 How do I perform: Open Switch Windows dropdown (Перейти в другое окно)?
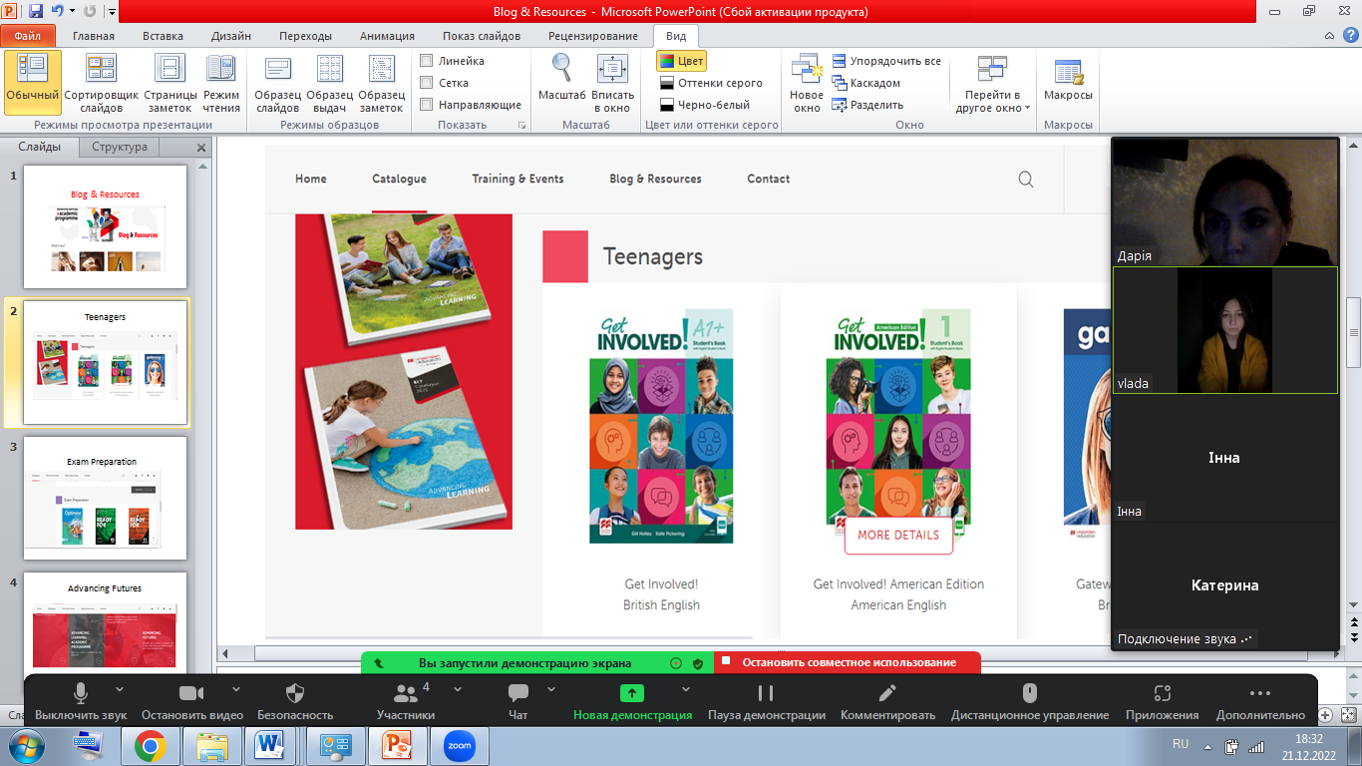(x=992, y=84)
